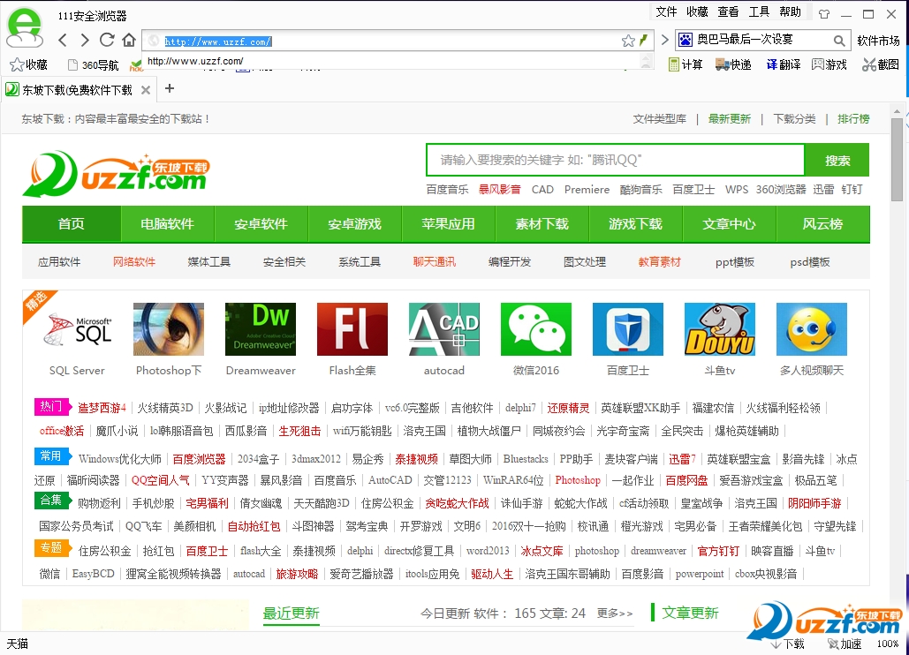The image size is (909, 655).
Task: Open the 造梦西游4 hot link
Action: click(102, 408)
